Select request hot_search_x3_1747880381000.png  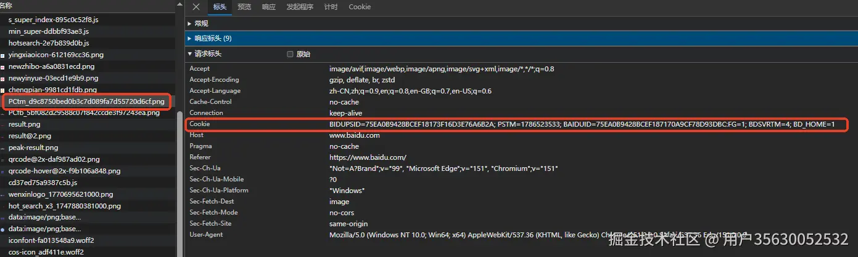pos(65,206)
